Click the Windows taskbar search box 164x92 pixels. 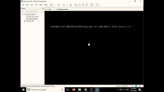click(45, 90)
